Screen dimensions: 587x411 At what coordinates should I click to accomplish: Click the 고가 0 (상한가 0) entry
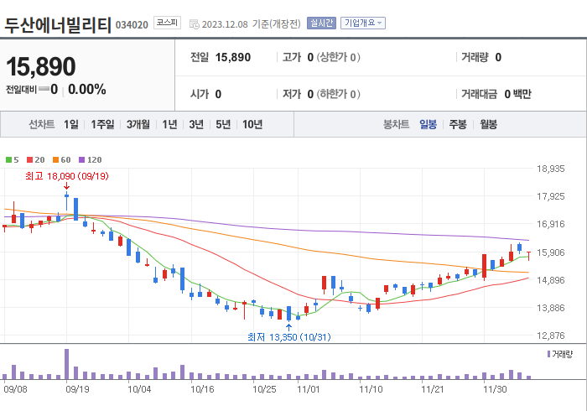pos(321,57)
